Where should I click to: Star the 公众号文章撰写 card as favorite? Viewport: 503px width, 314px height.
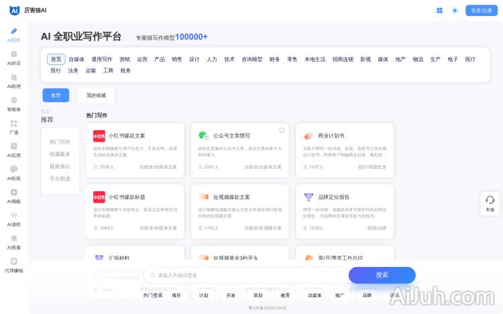[x=282, y=130]
